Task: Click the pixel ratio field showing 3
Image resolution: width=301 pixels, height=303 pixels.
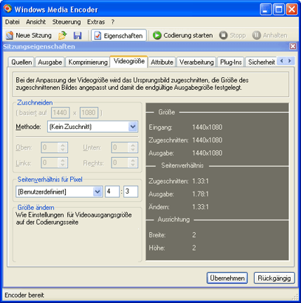Action: (131, 191)
